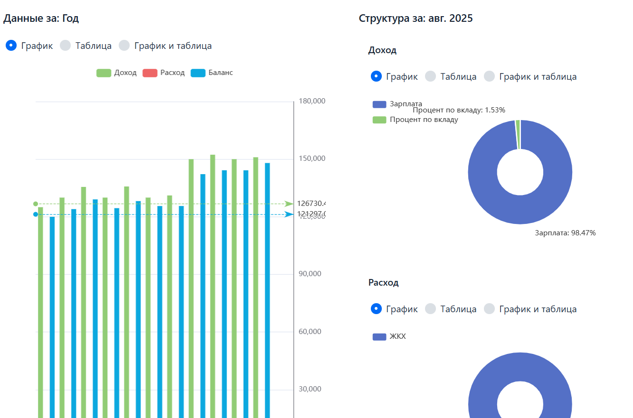Screen dimensions: 633x418
Task: Click the 126730.4 average value label
Action: pos(311,204)
